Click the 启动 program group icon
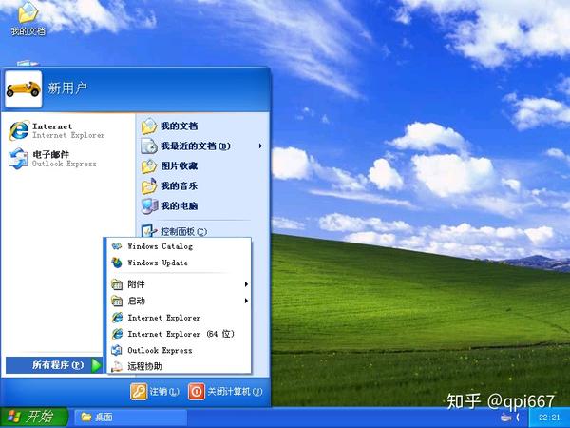The height and width of the screenshot is (428, 570). click(x=117, y=301)
